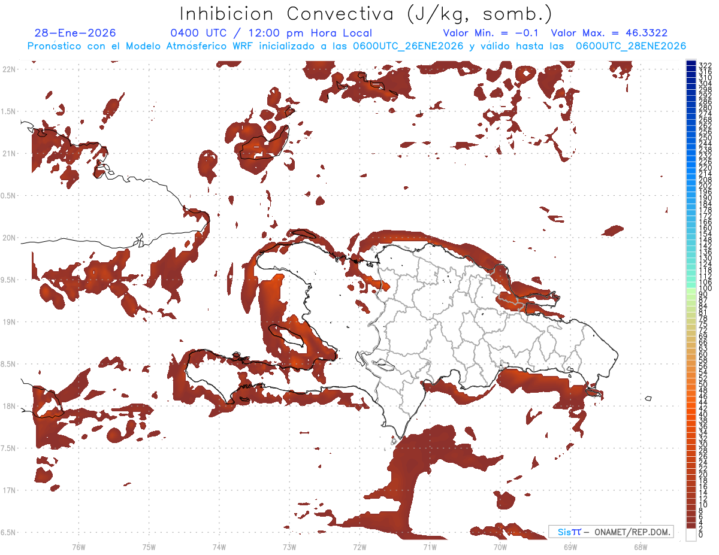Image resolution: width=719 pixels, height=555 pixels.
Task: Click the "74W" longitude label
Action: [x=219, y=547]
